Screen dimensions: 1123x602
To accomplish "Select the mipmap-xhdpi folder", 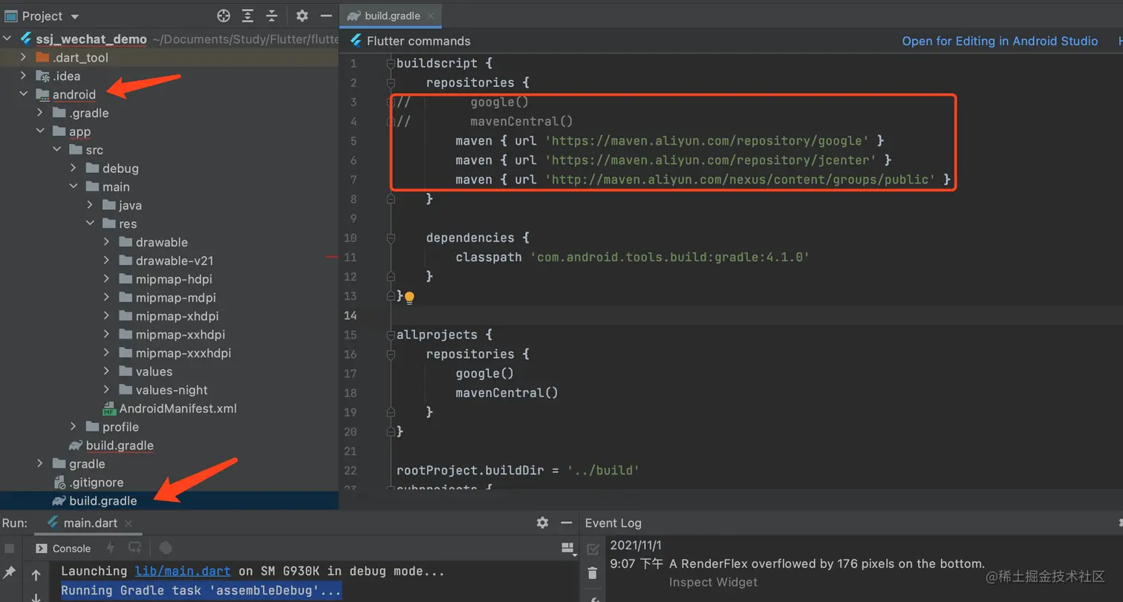I will (x=178, y=316).
